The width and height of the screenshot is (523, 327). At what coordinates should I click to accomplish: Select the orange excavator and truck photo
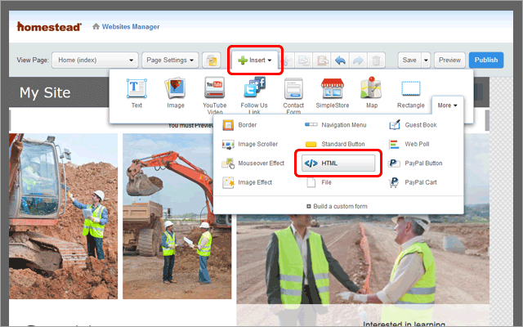coord(177,216)
